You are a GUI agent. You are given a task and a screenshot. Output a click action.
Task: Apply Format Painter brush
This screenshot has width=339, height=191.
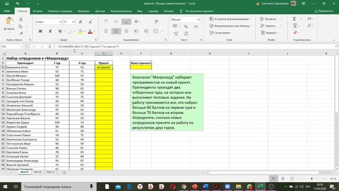[x=21, y=33]
